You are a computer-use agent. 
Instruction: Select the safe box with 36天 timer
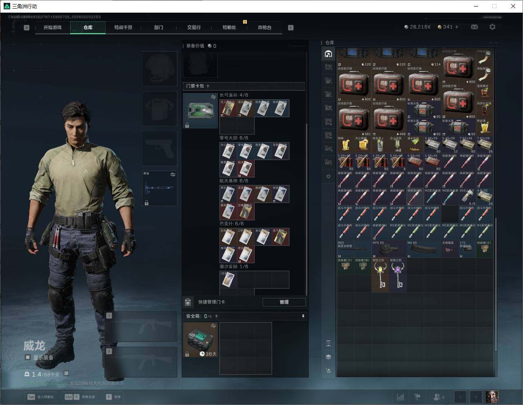pyautogui.click(x=200, y=340)
